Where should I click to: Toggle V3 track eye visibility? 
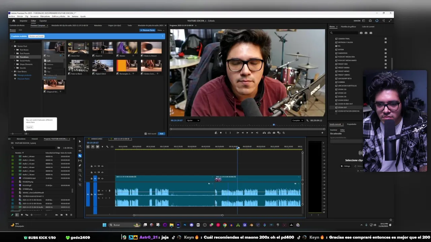102,166
